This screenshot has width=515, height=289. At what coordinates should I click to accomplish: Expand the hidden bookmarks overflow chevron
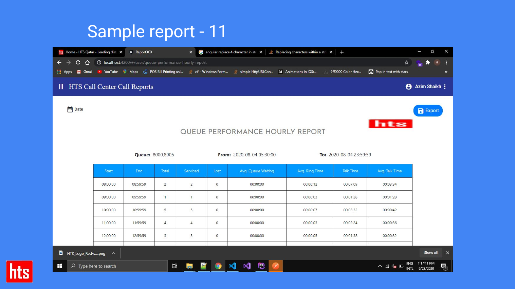point(446,72)
